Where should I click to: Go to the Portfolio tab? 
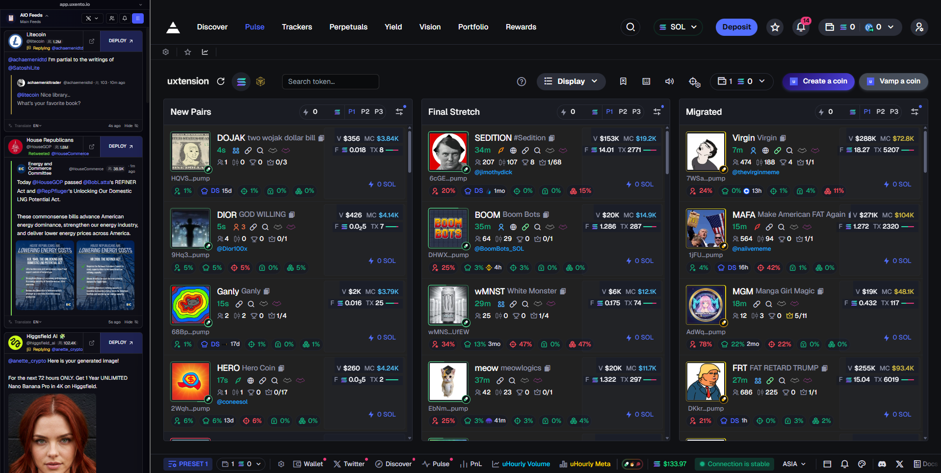point(473,27)
